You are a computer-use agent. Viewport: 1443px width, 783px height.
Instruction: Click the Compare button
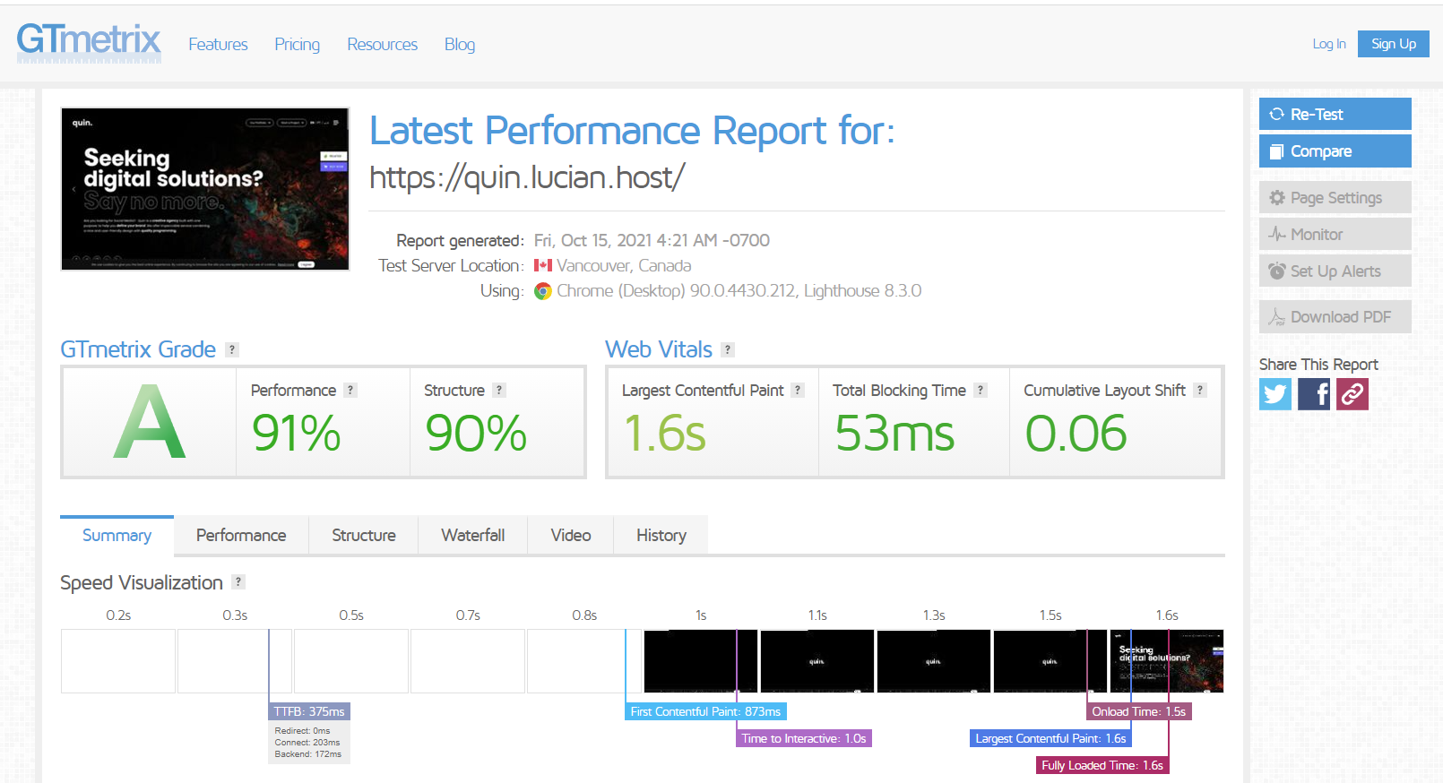[x=1335, y=151]
